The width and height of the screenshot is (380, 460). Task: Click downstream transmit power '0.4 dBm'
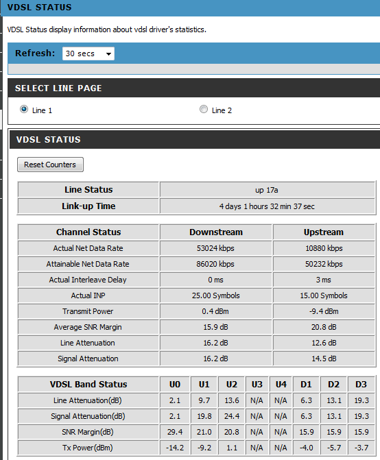pyautogui.click(x=215, y=311)
